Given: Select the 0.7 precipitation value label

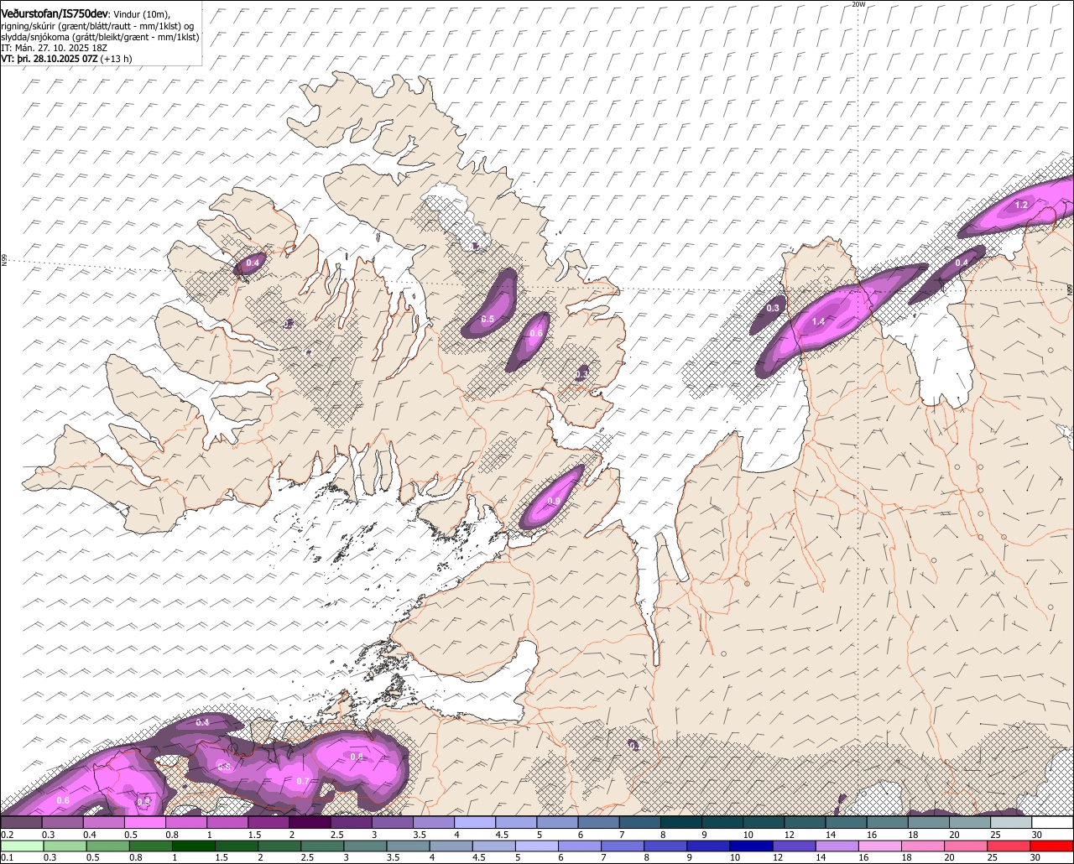Looking at the screenshot, I should pos(303,781).
